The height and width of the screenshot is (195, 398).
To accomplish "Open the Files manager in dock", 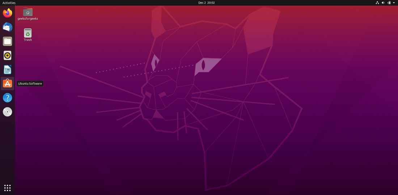I will click(7, 41).
